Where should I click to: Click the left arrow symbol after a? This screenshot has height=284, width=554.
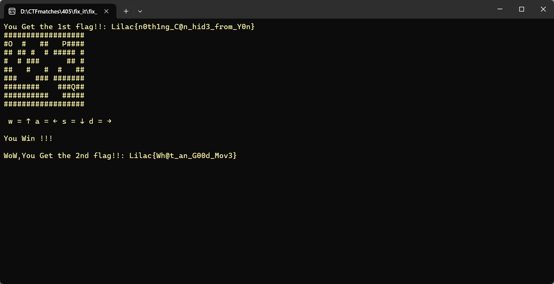(x=55, y=121)
